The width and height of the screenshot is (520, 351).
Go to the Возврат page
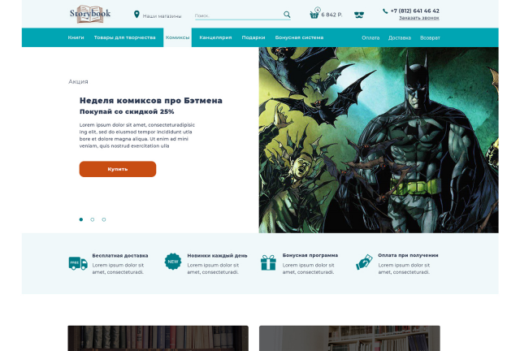click(x=430, y=38)
